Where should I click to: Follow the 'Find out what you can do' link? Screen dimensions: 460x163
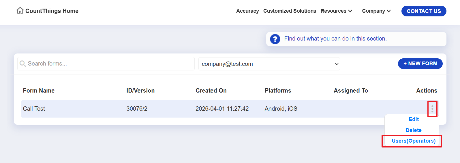coord(335,39)
